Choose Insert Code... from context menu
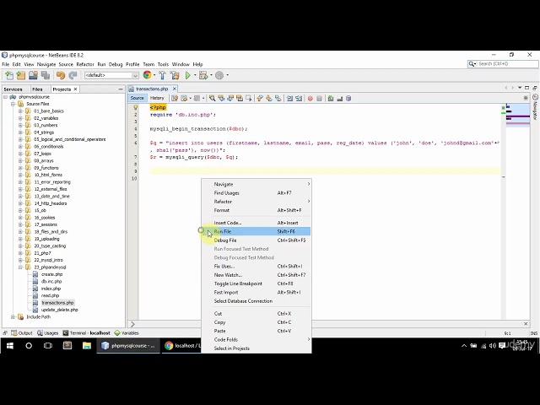540x405 pixels. coord(256,223)
